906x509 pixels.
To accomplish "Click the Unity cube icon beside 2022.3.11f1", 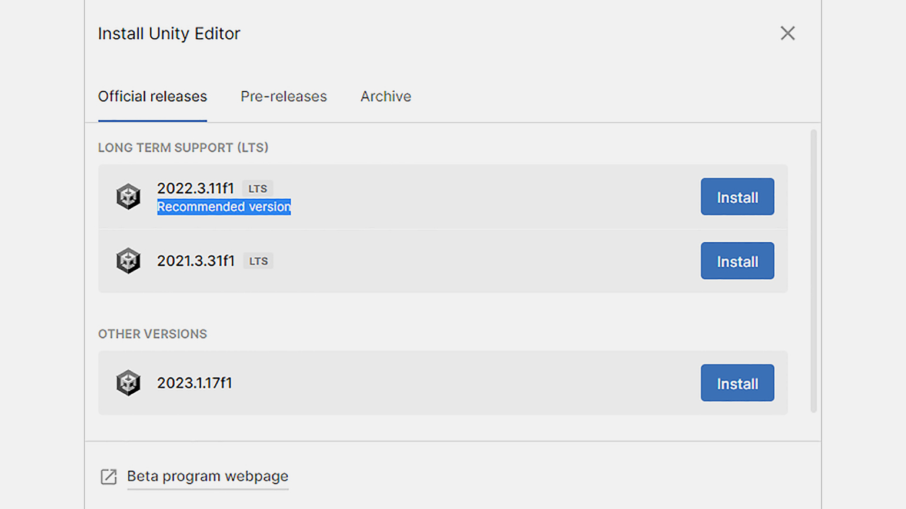I will [128, 196].
